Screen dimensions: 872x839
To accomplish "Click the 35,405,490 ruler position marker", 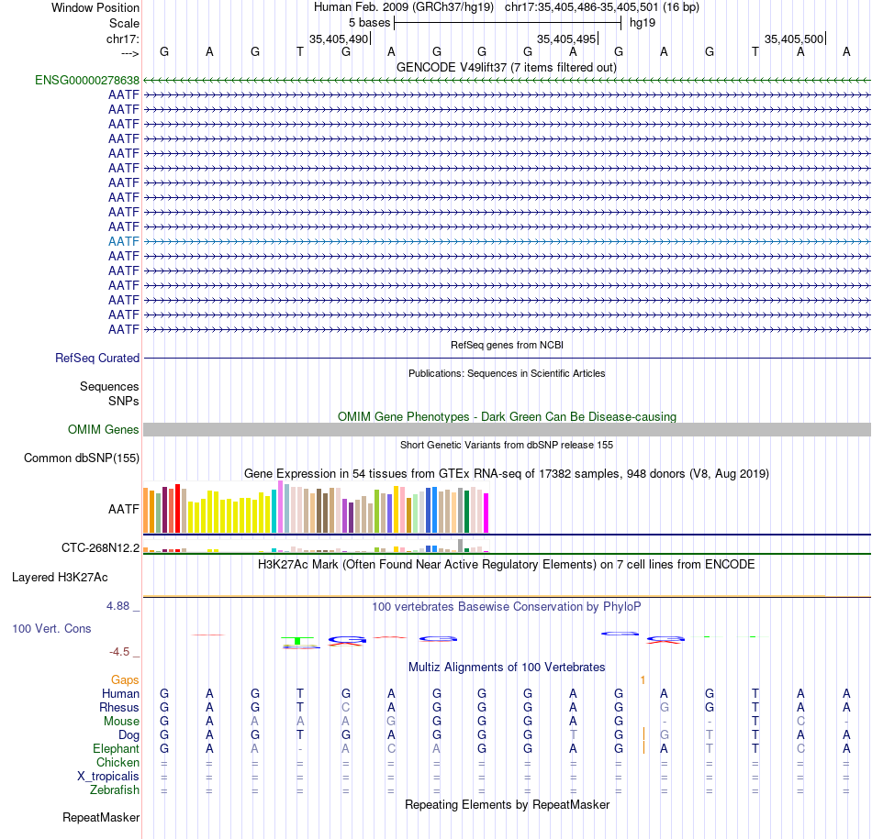I will point(340,39).
